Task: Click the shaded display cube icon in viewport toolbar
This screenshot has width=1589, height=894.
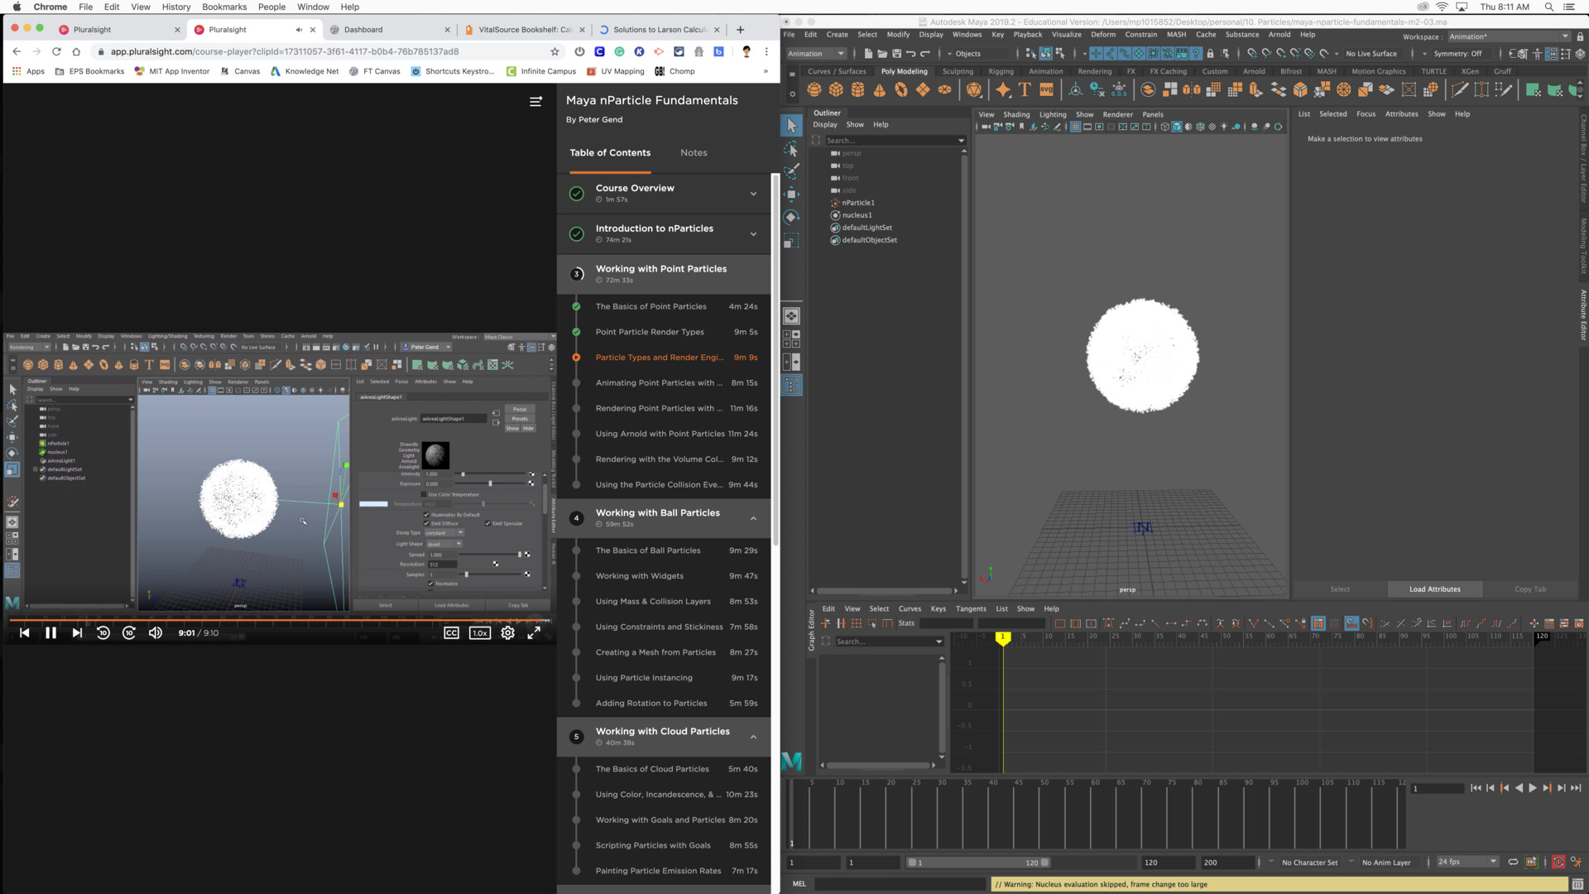Action: pyautogui.click(x=1177, y=127)
